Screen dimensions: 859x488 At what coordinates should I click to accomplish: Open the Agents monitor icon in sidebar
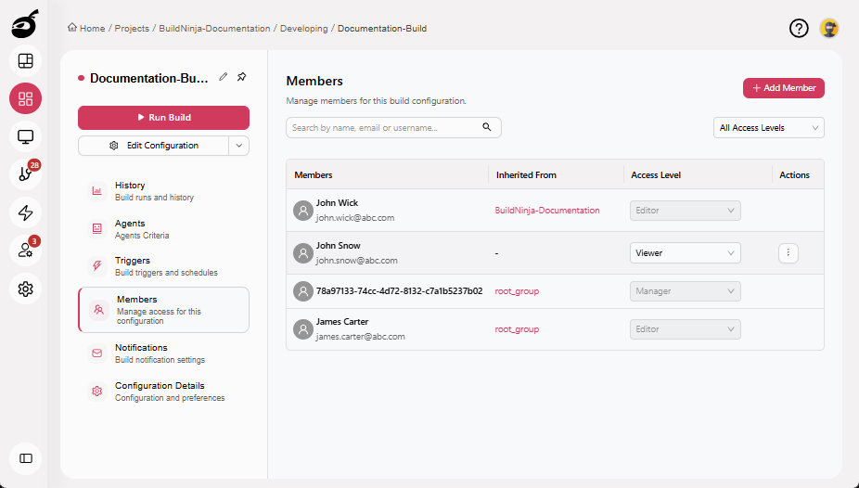coord(25,136)
